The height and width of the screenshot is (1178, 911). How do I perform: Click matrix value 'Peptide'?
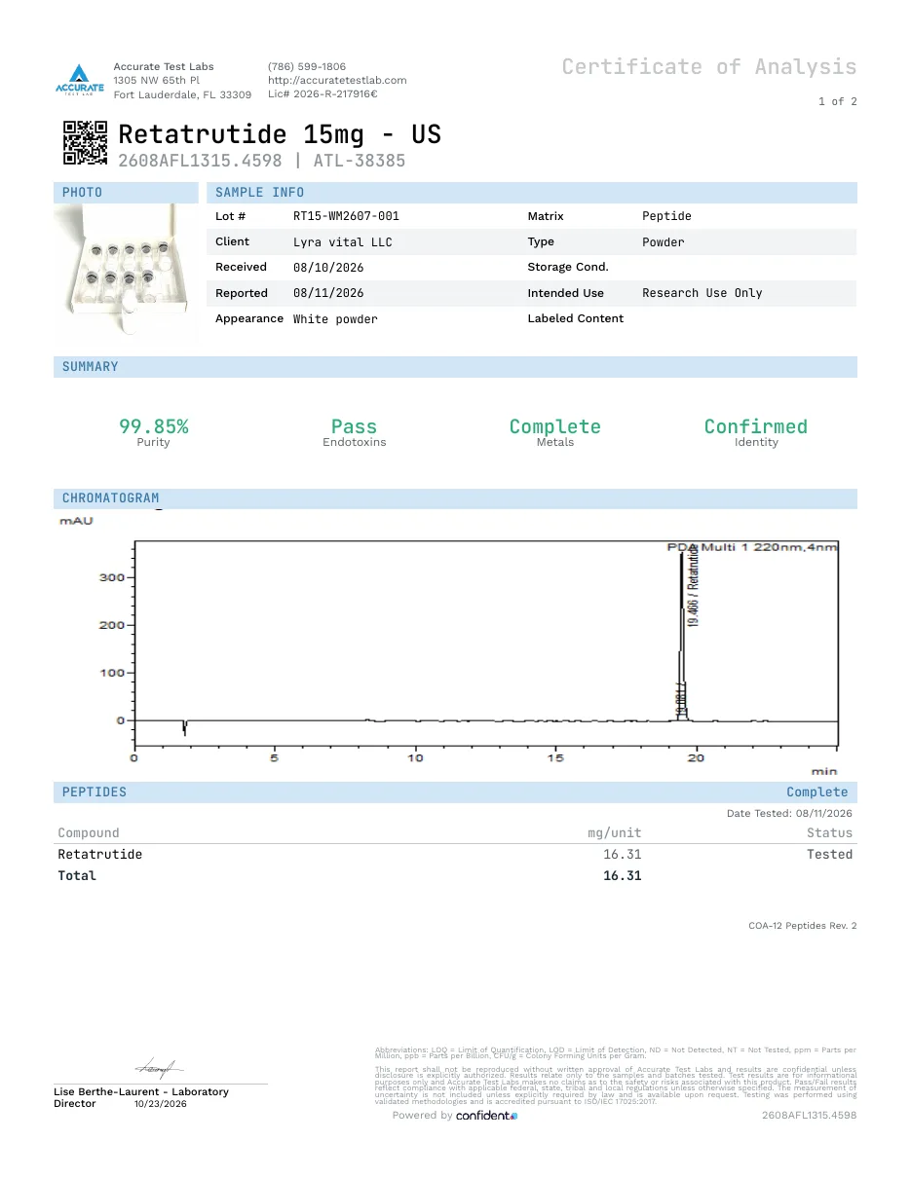666,216
